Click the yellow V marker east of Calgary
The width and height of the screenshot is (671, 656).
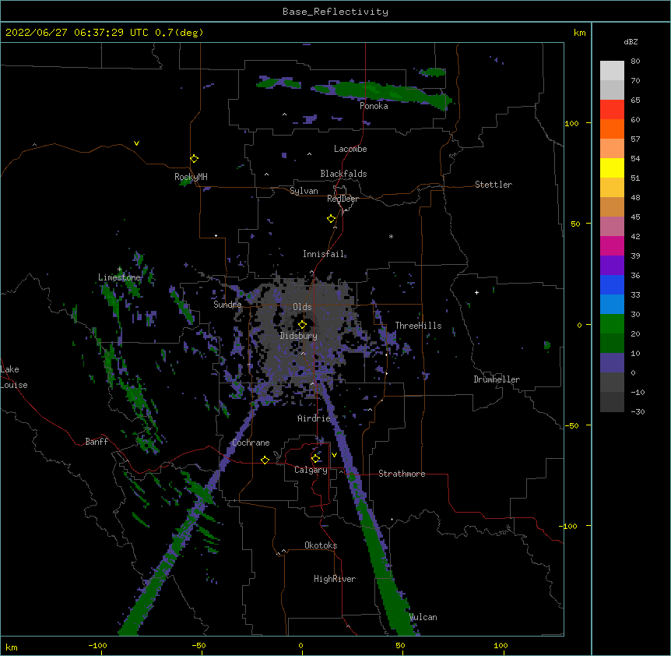pyautogui.click(x=334, y=455)
